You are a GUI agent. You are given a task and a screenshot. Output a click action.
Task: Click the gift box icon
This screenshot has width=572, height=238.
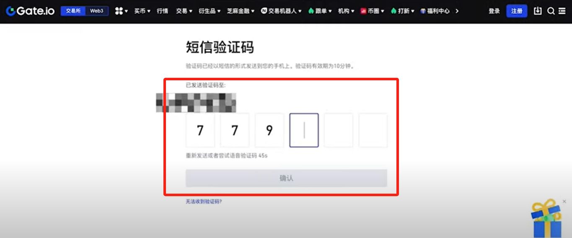[x=546, y=218]
